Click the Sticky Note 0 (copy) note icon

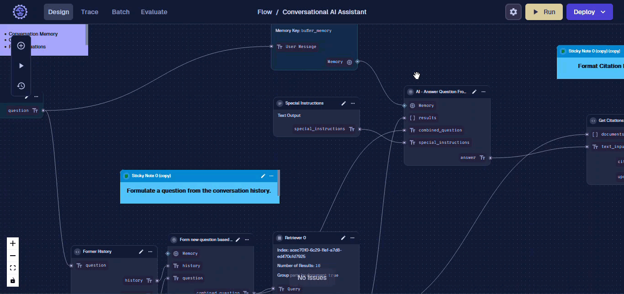(127, 176)
